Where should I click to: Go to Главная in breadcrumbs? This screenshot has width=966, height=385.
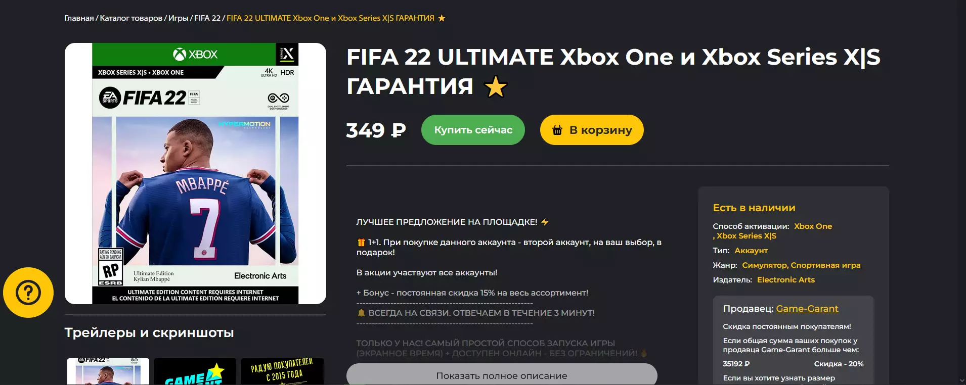pos(79,18)
